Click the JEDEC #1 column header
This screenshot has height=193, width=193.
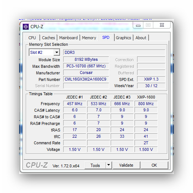point(74,97)
